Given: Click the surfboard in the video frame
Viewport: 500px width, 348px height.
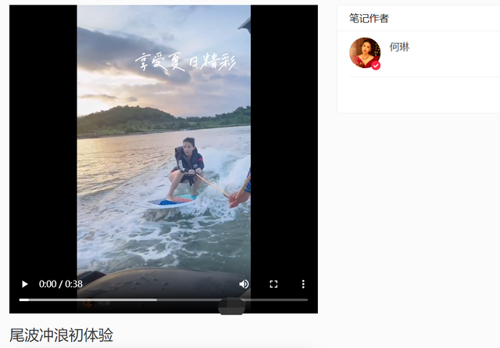Looking at the screenshot, I should 172,202.
